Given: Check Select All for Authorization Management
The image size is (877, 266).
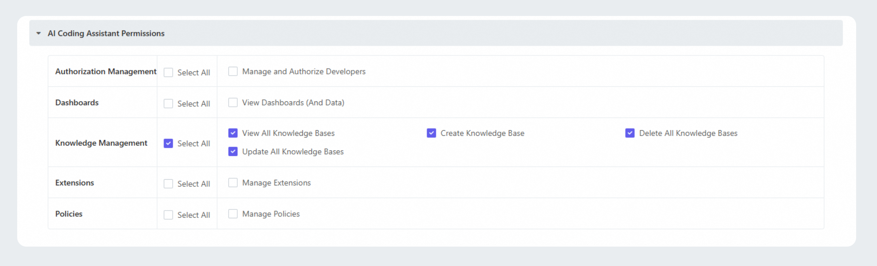Looking at the screenshot, I should [168, 72].
